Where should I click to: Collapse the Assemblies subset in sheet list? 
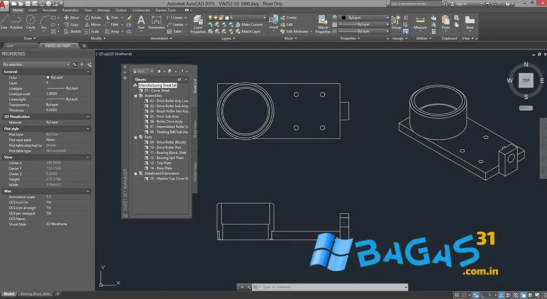pyautogui.click(x=136, y=96)
